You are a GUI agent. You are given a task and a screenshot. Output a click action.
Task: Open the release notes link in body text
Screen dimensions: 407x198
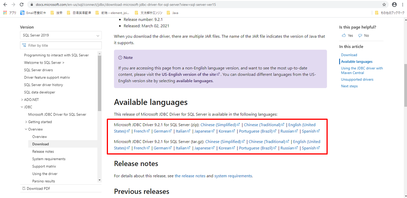[190, 176]
